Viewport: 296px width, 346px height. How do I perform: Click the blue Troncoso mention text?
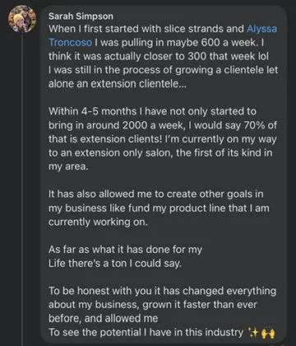click(71, 43)
